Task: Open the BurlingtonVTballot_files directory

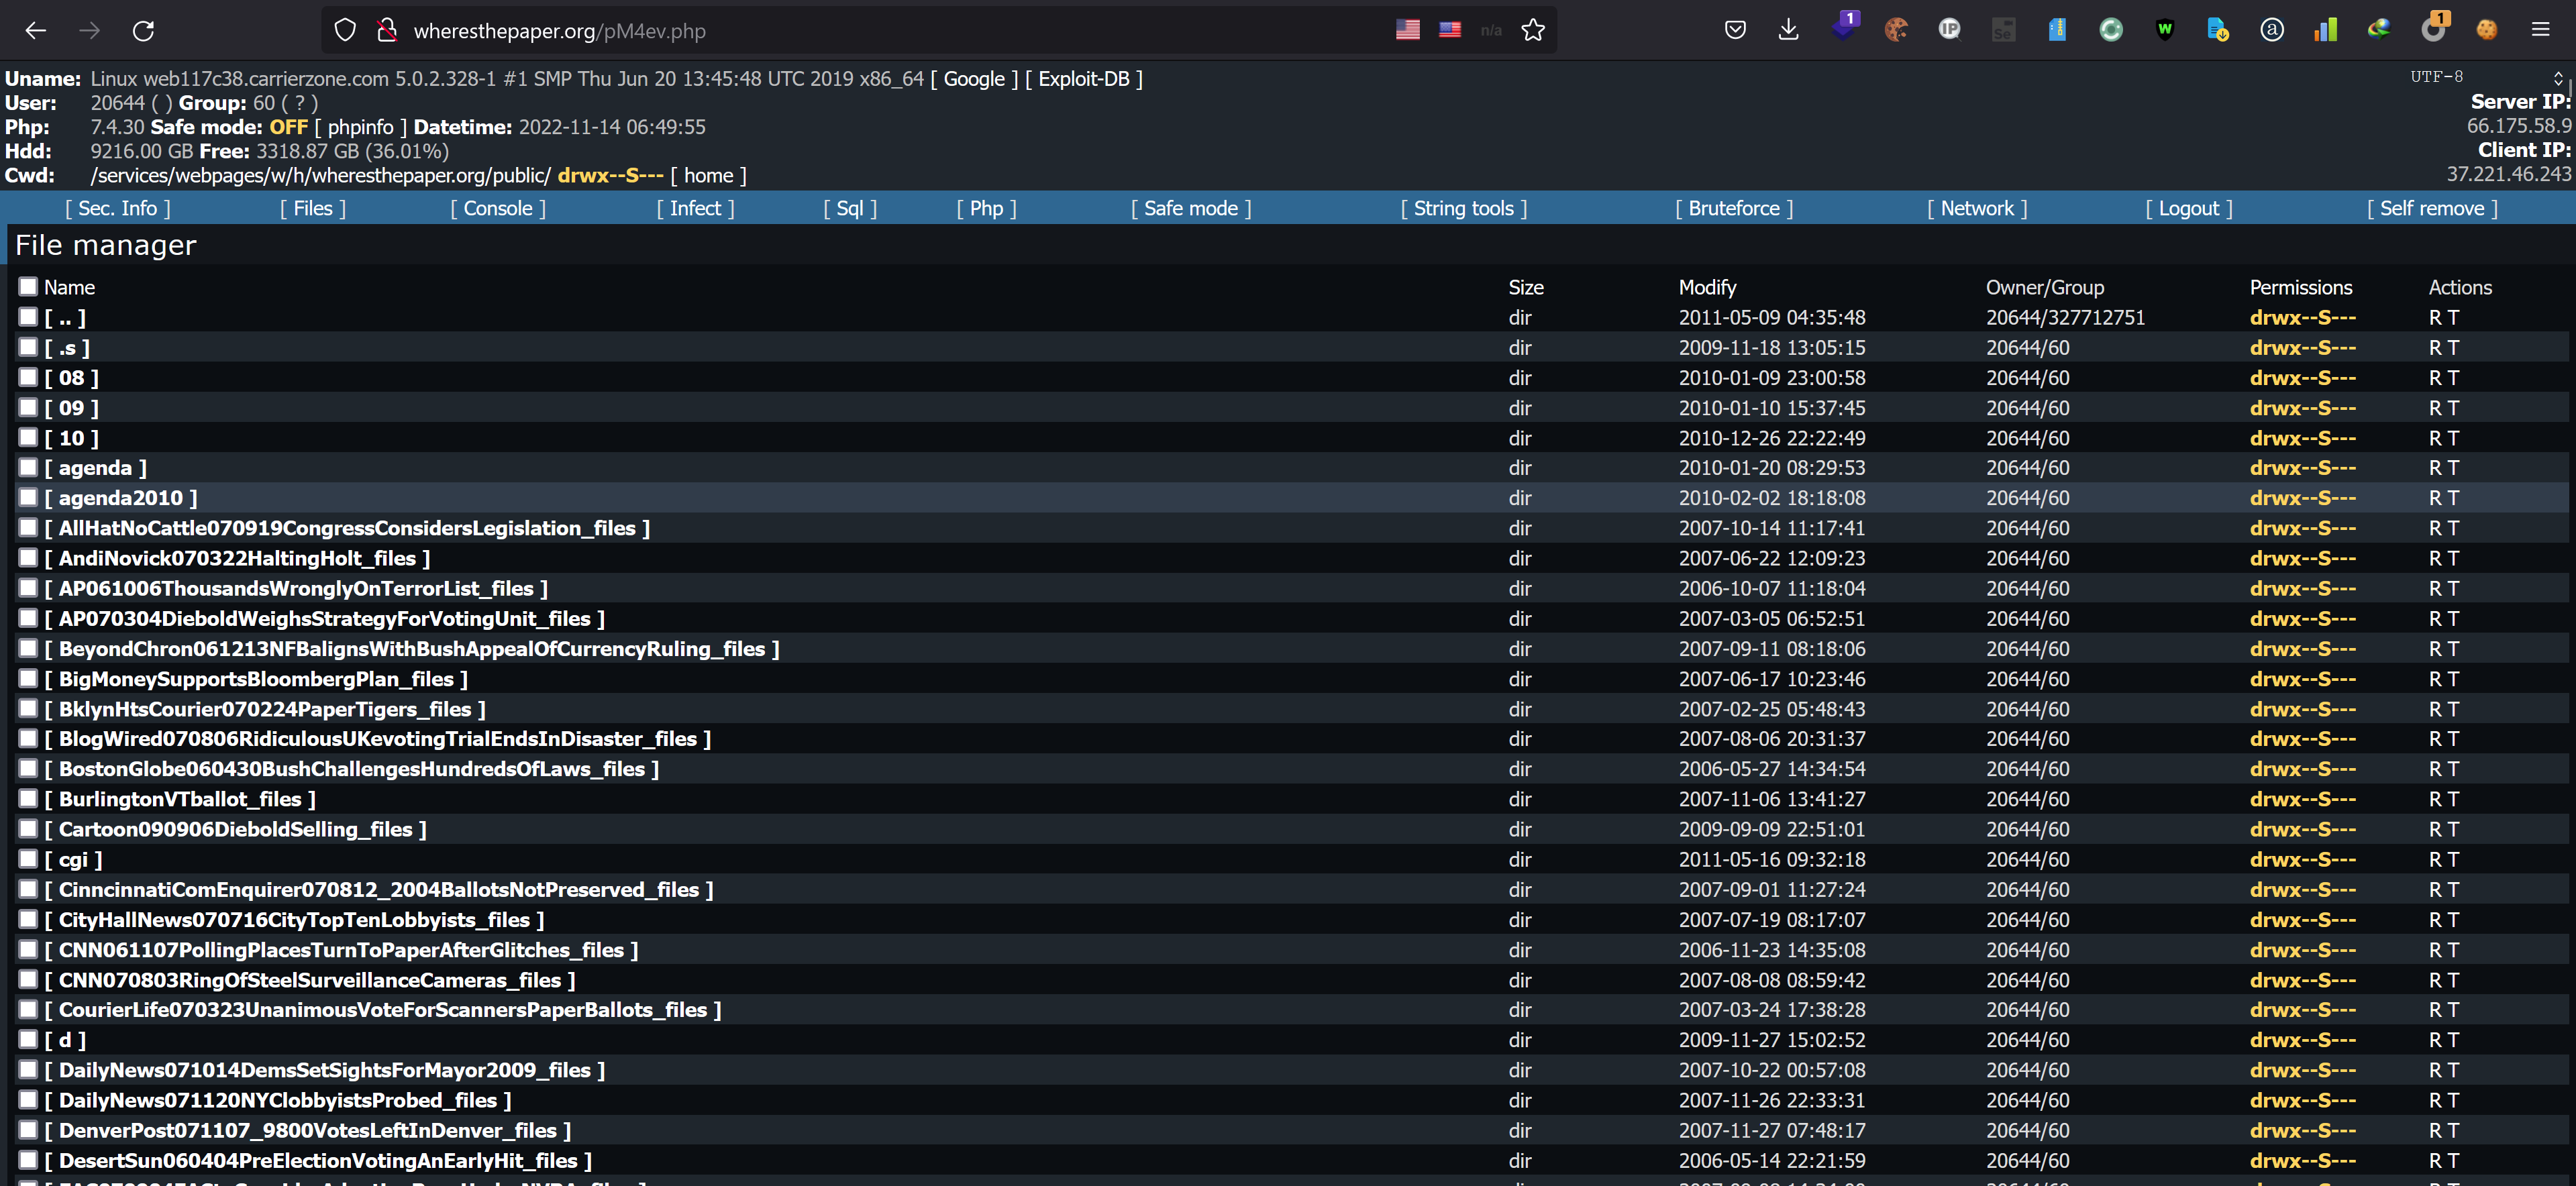Action: tap(180, 799)
